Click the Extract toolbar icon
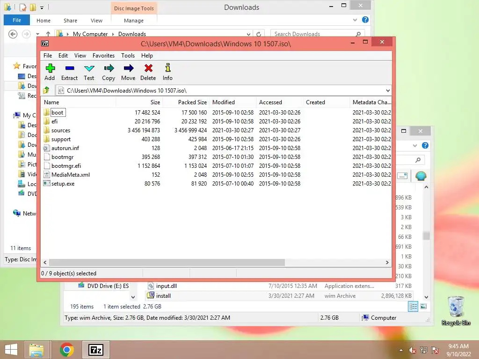Screen dimensions: 479x359 click(x=70, y=68)
